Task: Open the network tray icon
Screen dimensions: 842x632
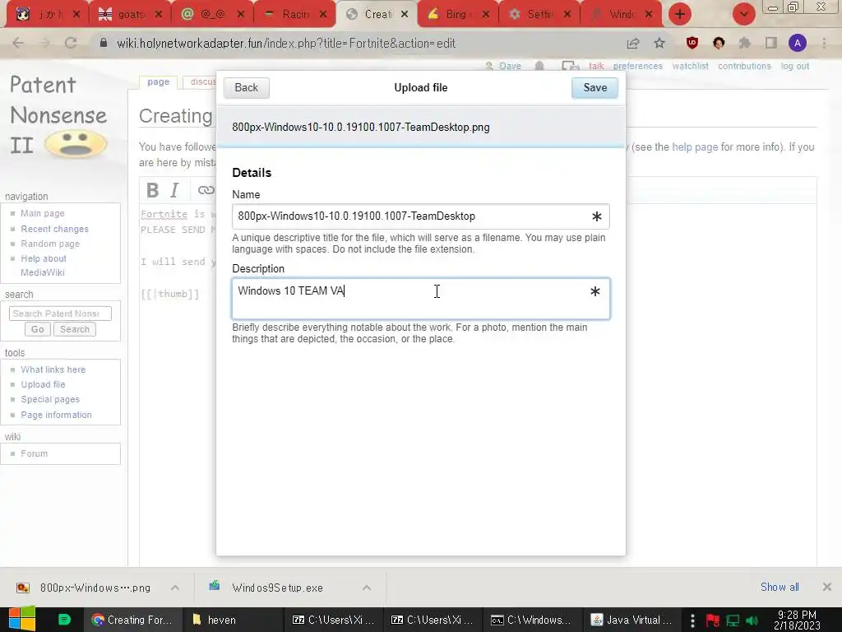Action: click(x=733, y=620)
